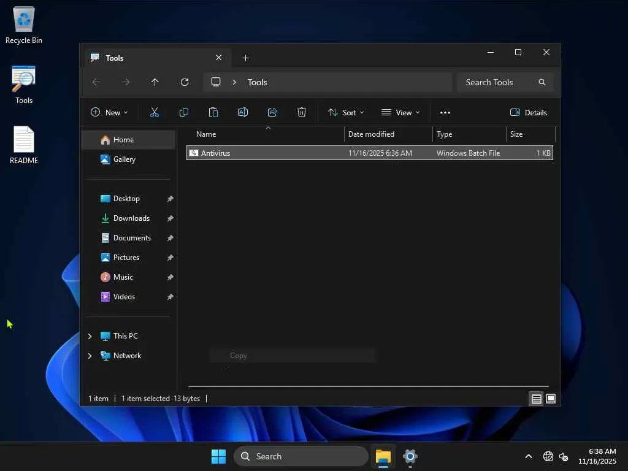This screenshot has height=471, width=628.
Task: Unpin Desktop using its pin icon
Action: click(x=170, y=199)
